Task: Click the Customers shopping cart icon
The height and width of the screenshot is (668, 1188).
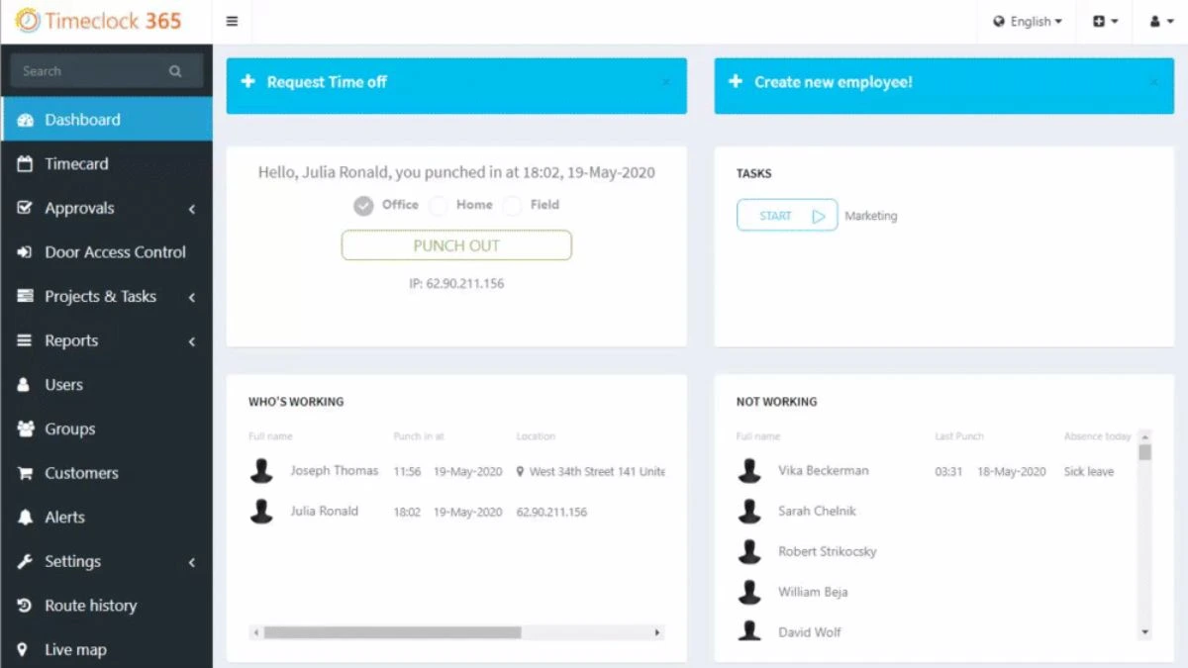Action: [25, 473]
